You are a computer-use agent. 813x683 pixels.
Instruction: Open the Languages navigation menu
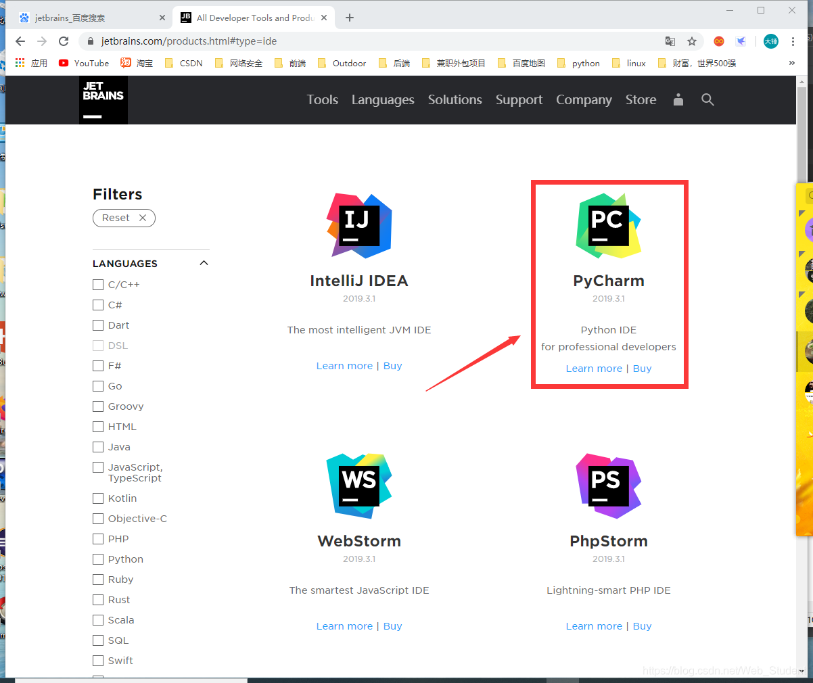(x=383, y=100)
